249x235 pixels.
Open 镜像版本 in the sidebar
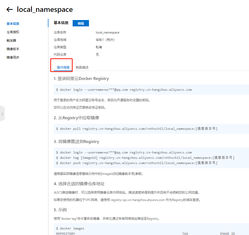click(13, 49)
